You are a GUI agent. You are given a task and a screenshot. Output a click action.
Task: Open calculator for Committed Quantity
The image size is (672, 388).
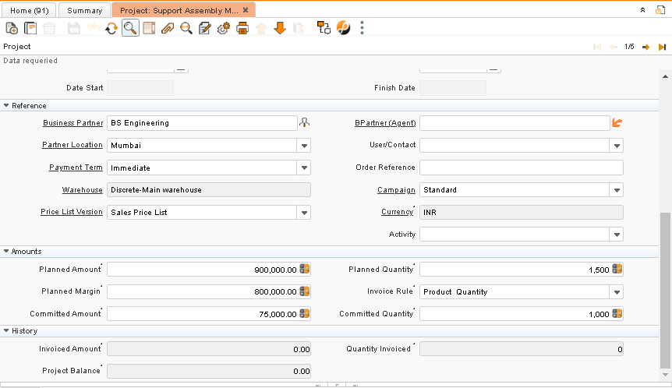tap(617, 313)
